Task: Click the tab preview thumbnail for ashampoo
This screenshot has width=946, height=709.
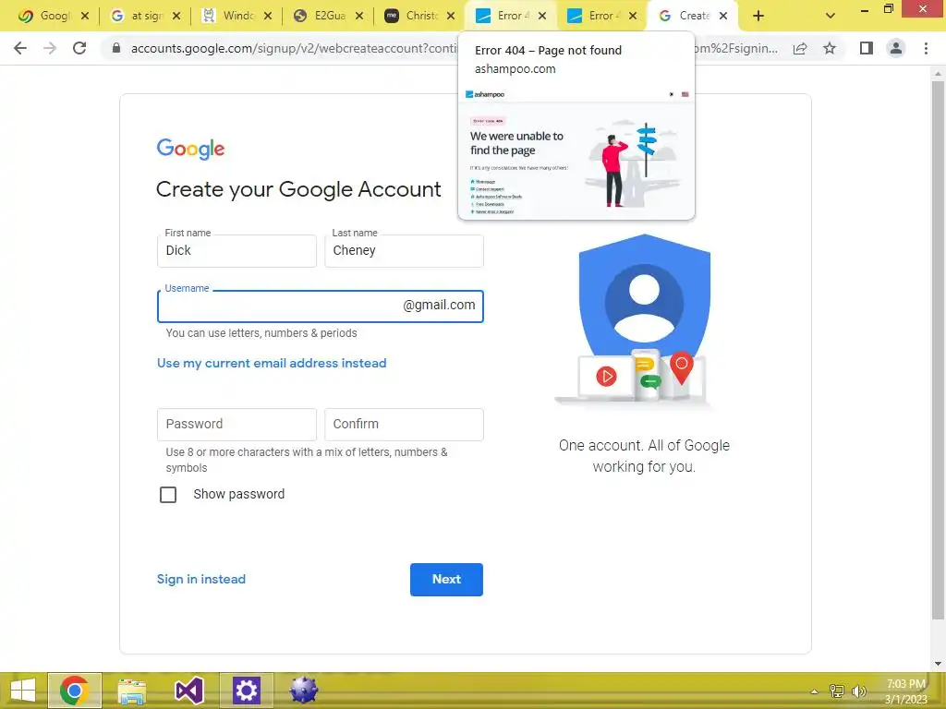Action: [576, 152]
